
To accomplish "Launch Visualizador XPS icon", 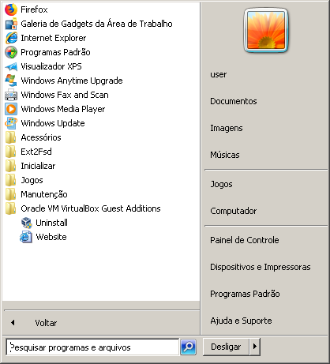I will point(11,66).
